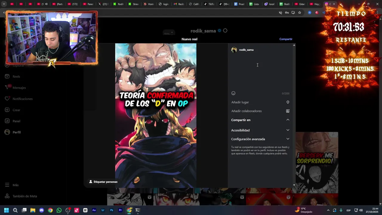Click scroll-up arrow of dialog scrollbar

[x=294, y=45]
